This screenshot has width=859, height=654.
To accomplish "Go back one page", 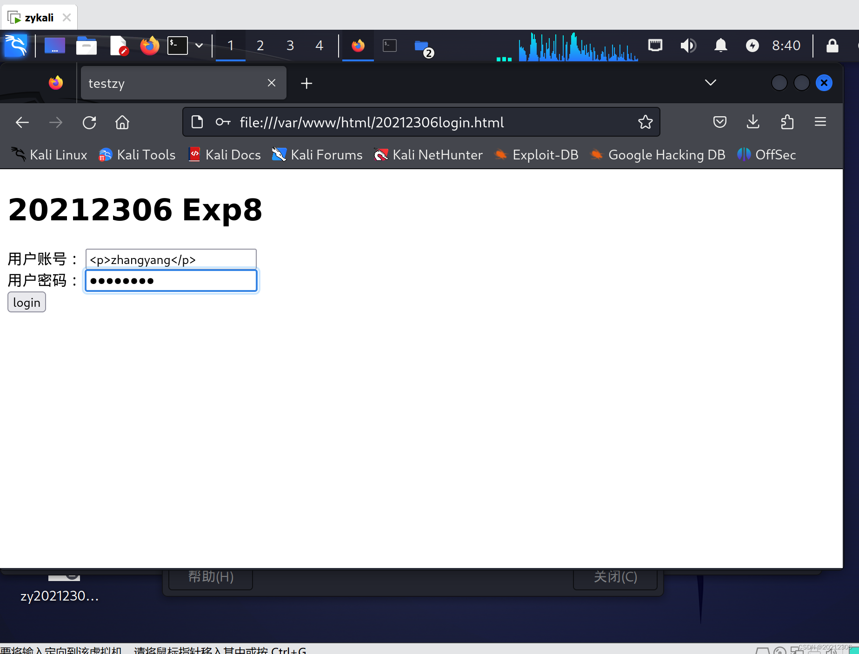I will [22, 122].
